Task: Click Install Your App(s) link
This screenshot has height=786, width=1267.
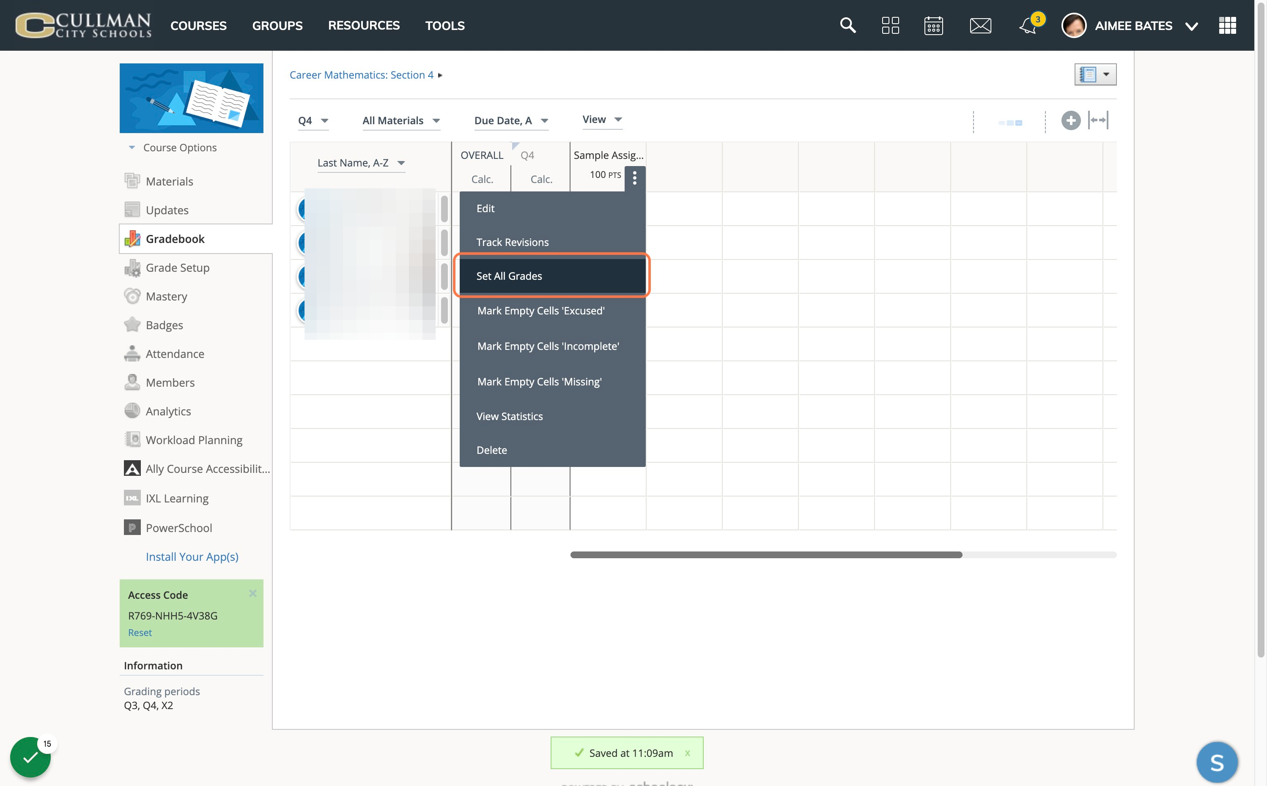Action: (192, 556)
